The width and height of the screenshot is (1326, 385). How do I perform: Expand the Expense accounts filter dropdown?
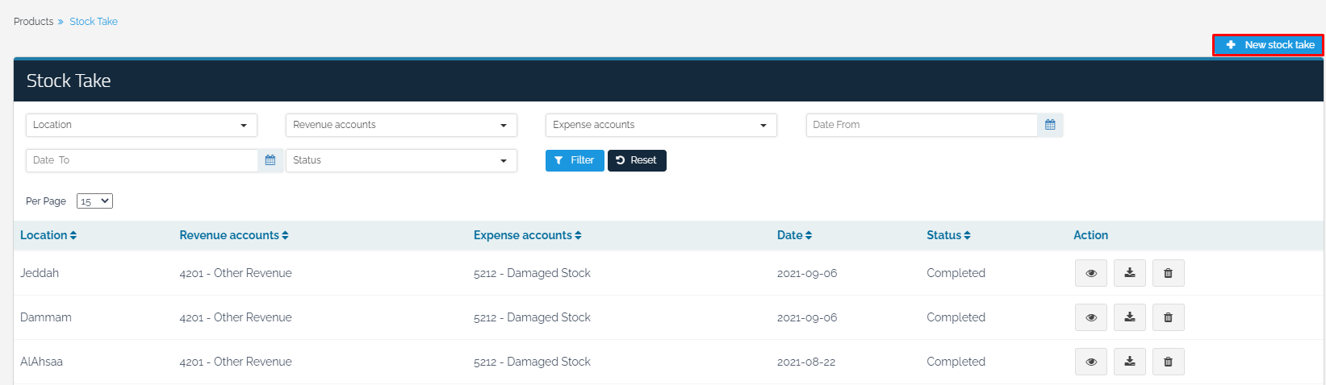point(661,125)
